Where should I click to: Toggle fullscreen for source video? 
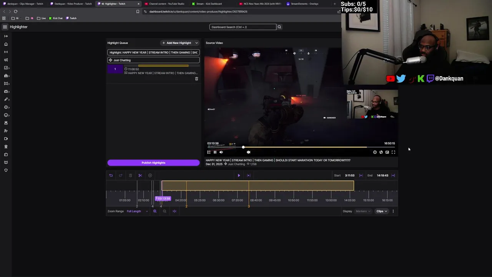point(393,152)
